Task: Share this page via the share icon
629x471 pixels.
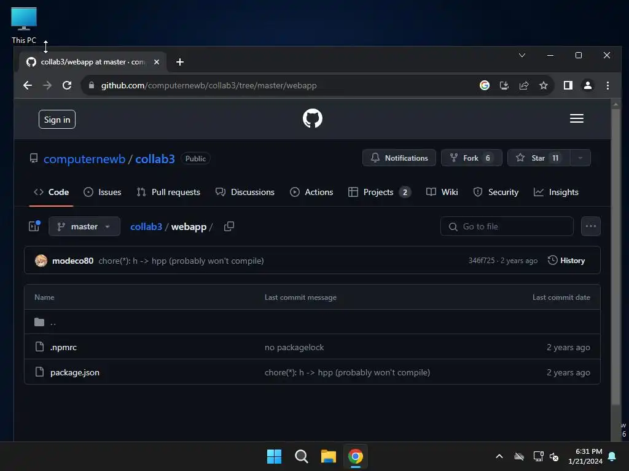Action: pyautogui.click(x=523, y=85)
